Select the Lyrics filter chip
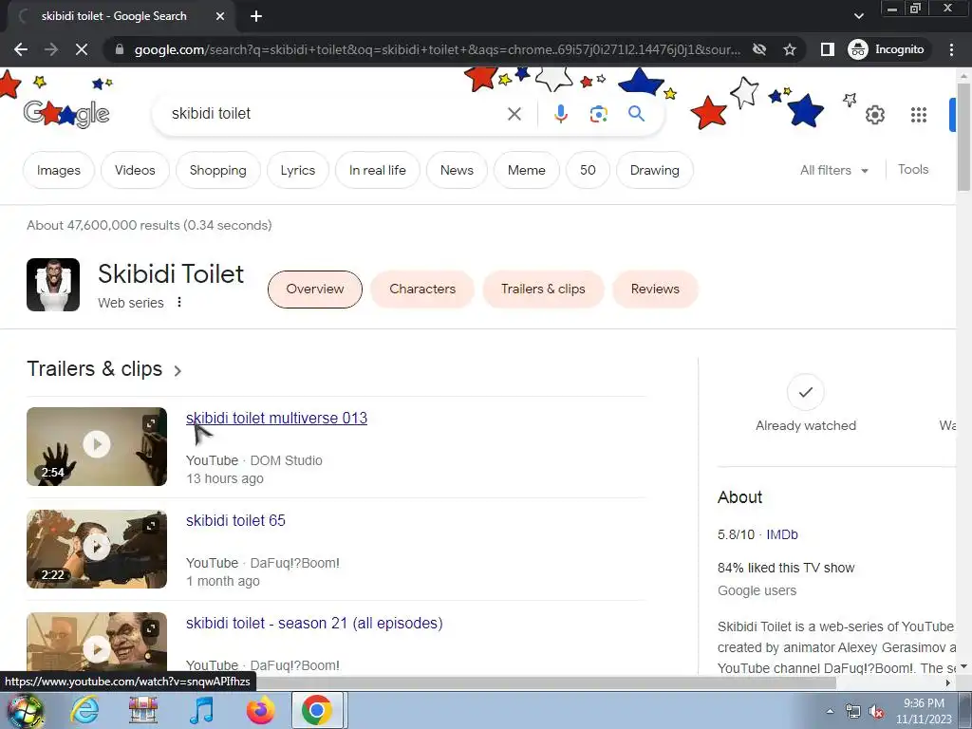This screenshot has width=972, height=729. [x=297, y=170]
